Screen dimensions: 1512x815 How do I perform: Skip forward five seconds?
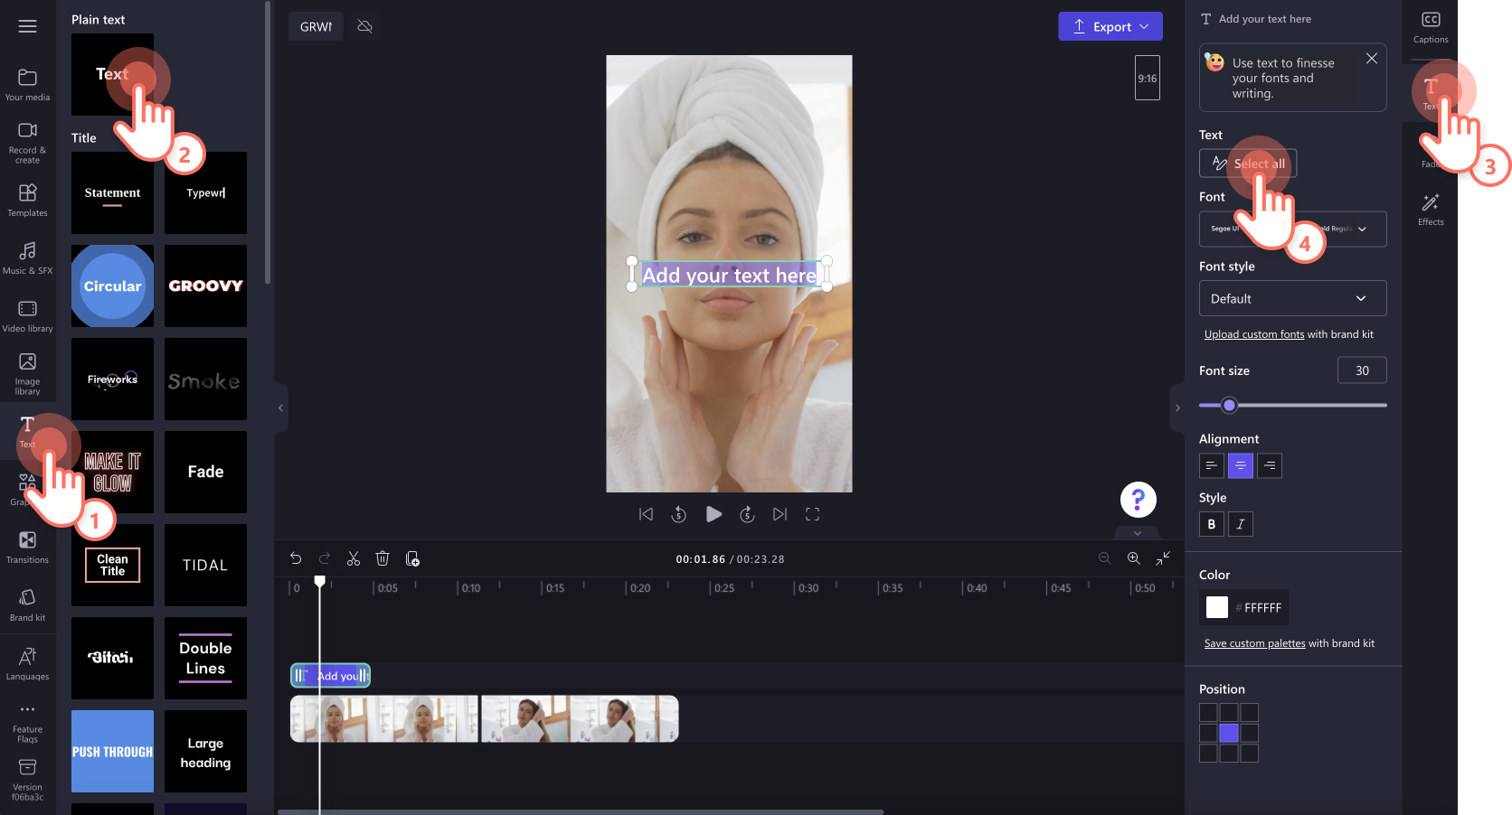point(747,514)
